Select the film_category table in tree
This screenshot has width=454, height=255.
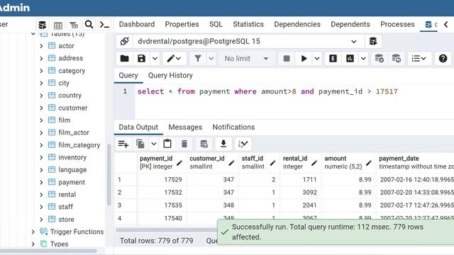coord(79,145)
